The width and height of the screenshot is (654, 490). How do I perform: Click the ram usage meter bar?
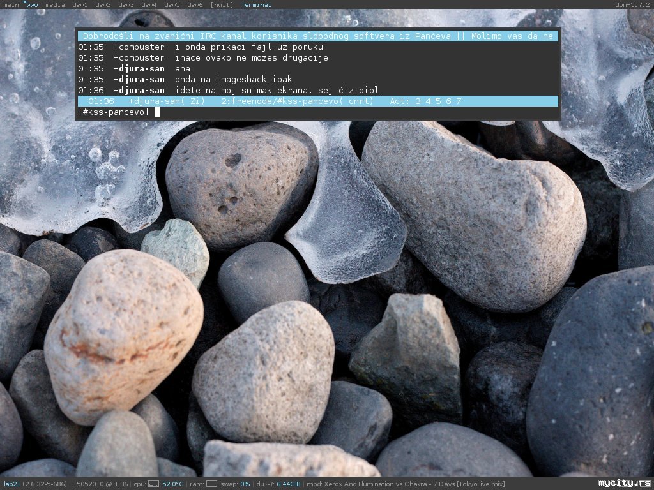(x=212, y=484)
